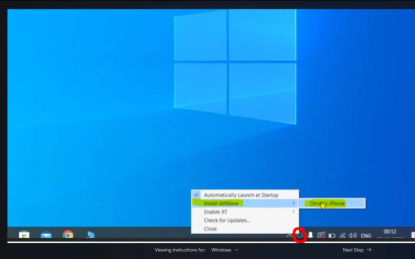This screenshot has height=259, width=415.
Task: Click the fourth pinned taskbar app icon
Action: [x=90, y=235]
